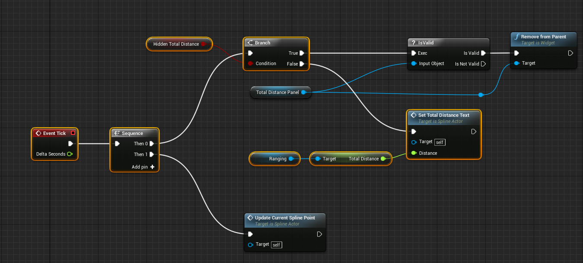This screenshot has width=583, height=263.
Task: Click the IsValid Exec input pin
Action: click(414, 53)
